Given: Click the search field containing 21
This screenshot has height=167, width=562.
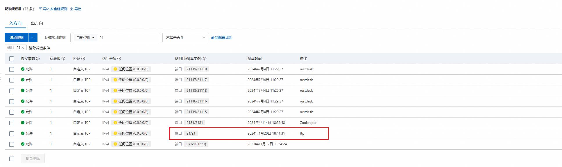Looking at the screenshot, I should tap(128, 38).
